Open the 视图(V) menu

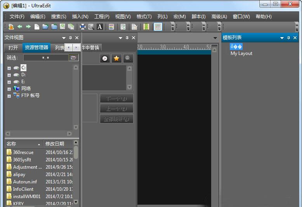coord(123,17)
